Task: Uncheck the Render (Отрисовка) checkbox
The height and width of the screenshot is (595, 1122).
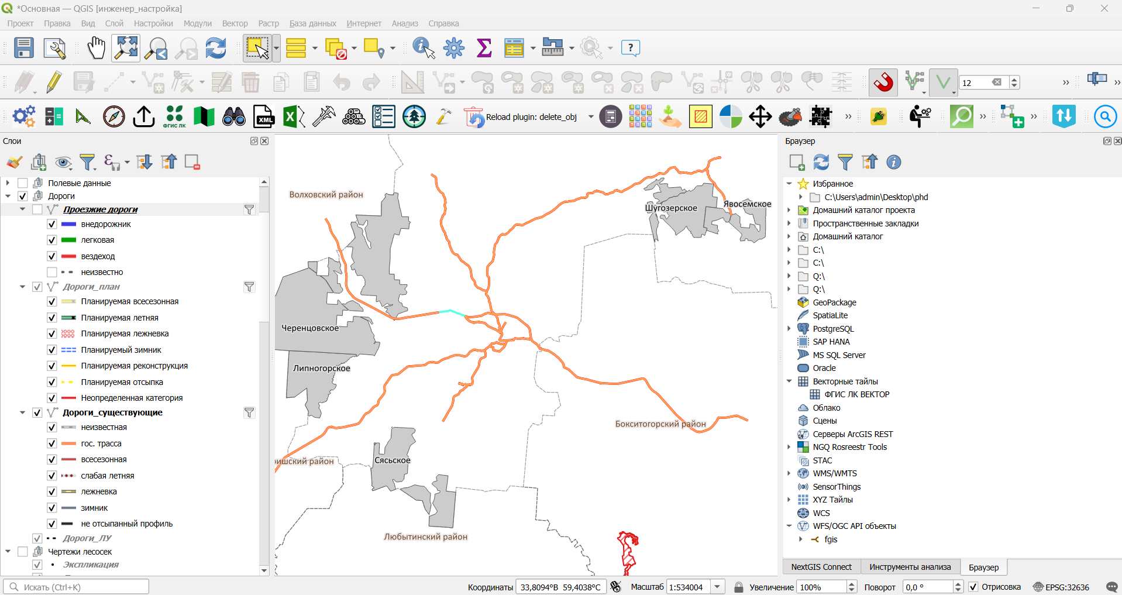Action: coord(973,587)
